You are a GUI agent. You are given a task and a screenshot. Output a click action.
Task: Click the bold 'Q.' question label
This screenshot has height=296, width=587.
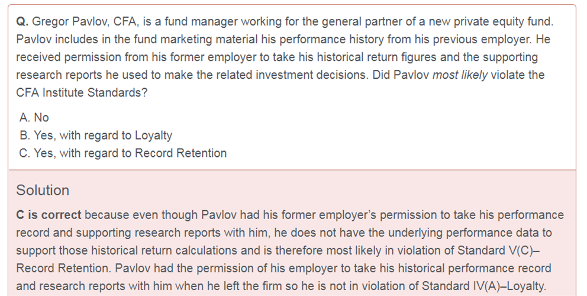point(22,22)
